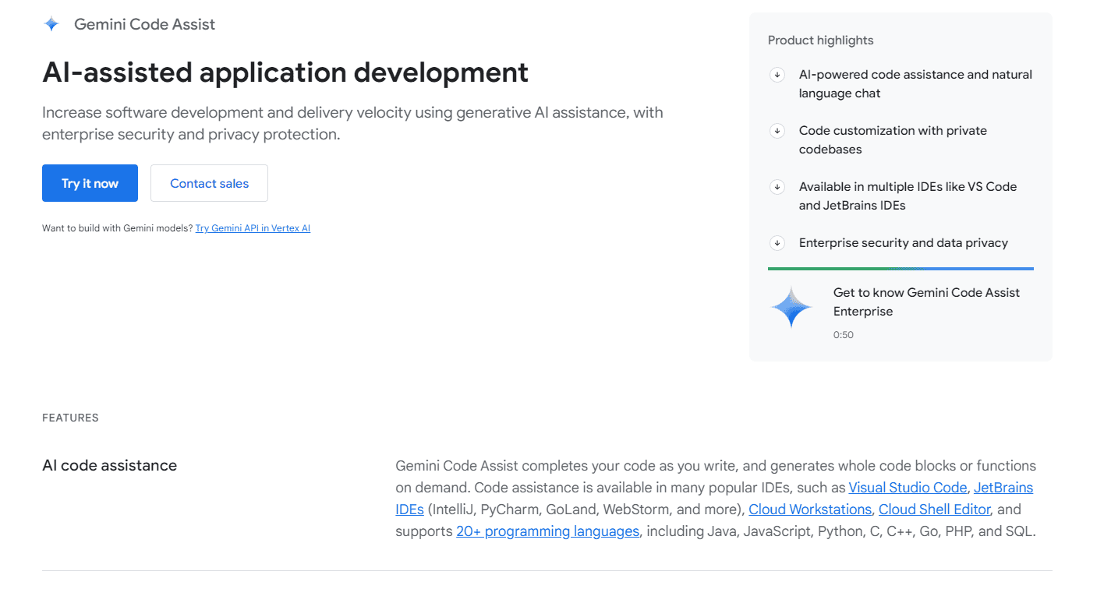
Task: Open Try Gemini API in Vertex AI link
Action: [253, 228]
